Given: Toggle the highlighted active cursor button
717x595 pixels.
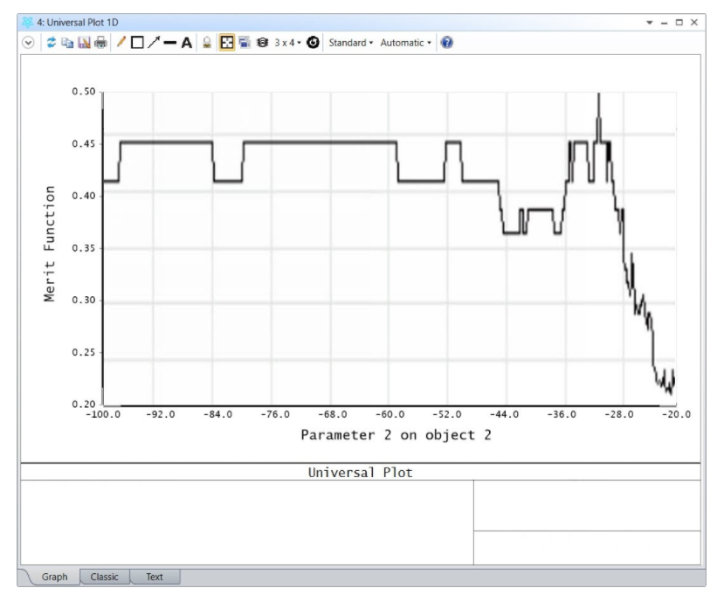Looking at the screenshot, I should tap(226, 43).
